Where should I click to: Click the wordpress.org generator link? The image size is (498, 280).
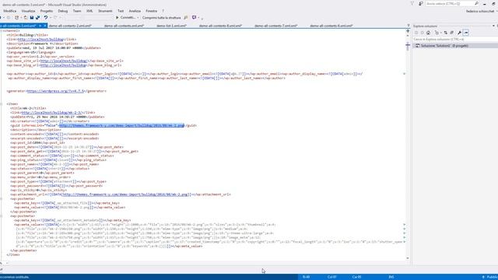55,91
